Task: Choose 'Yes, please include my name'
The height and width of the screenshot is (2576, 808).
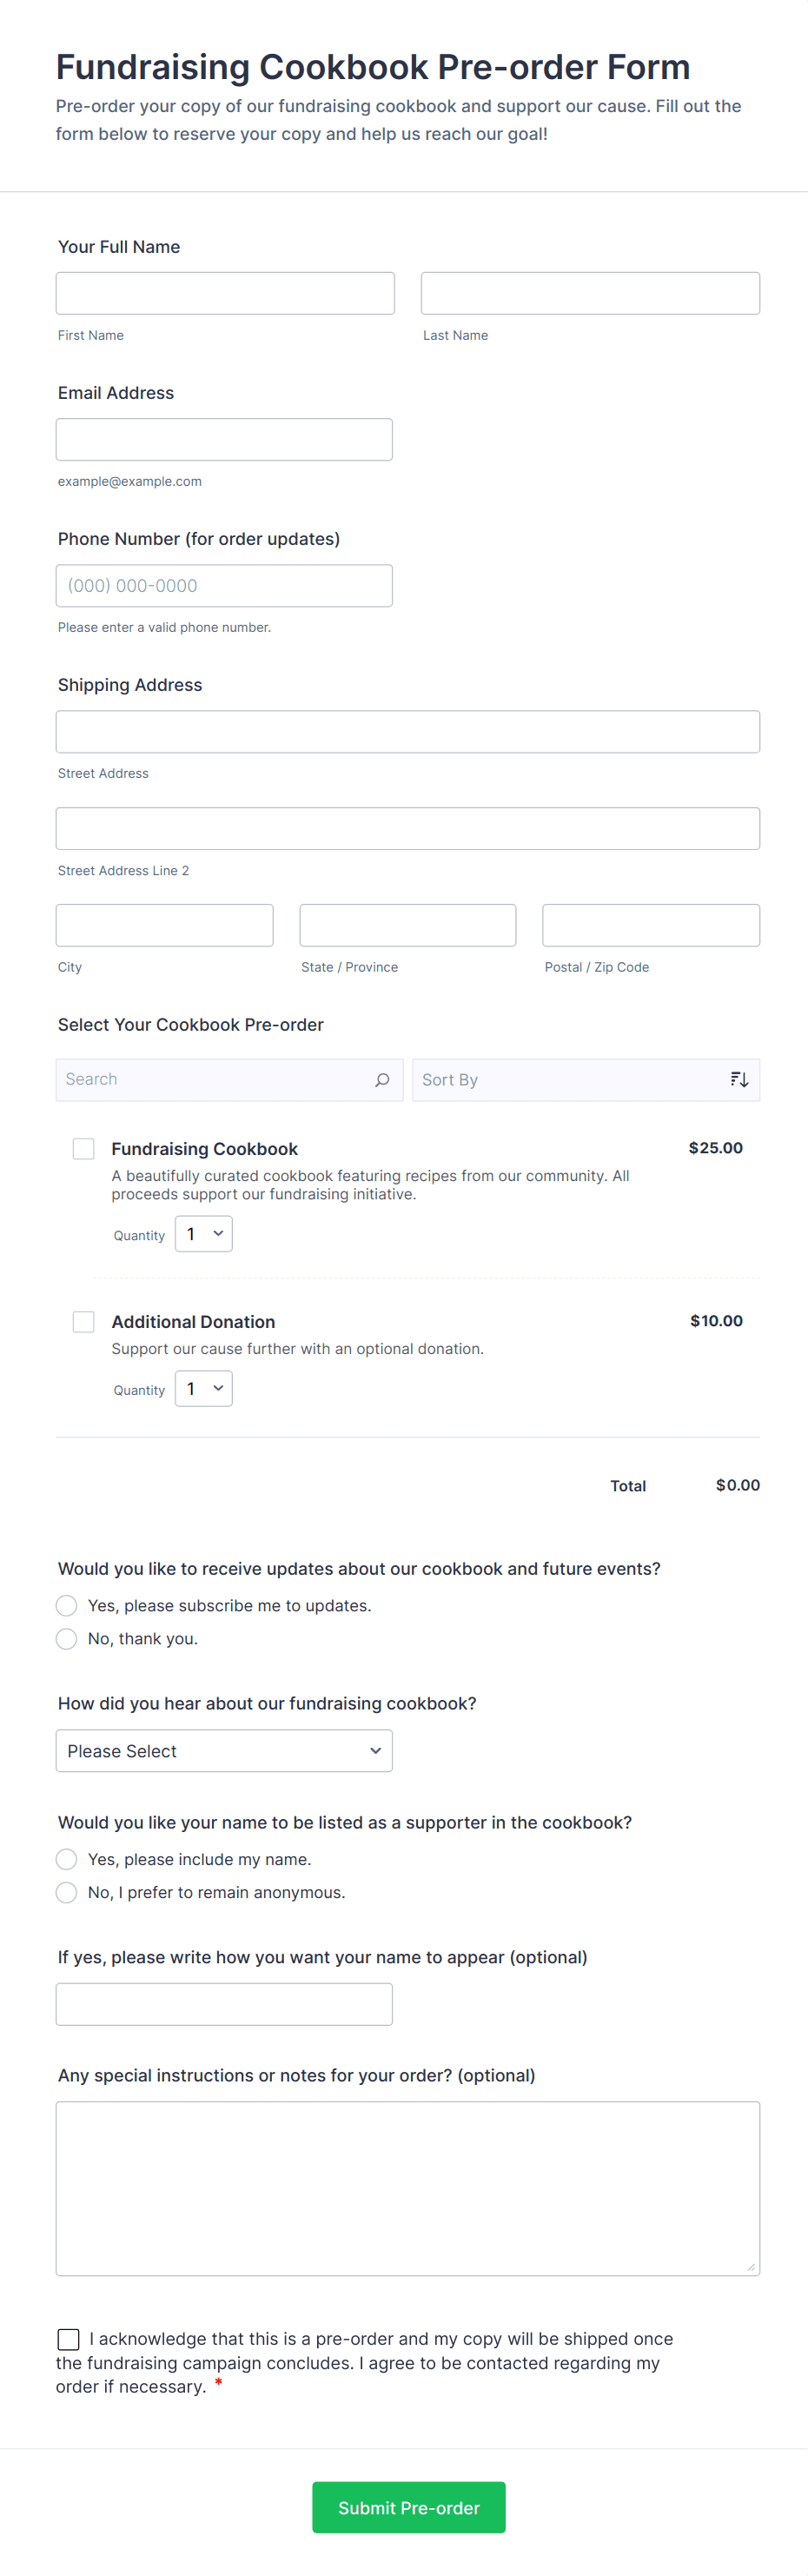Action: [x=67, y=1860]
